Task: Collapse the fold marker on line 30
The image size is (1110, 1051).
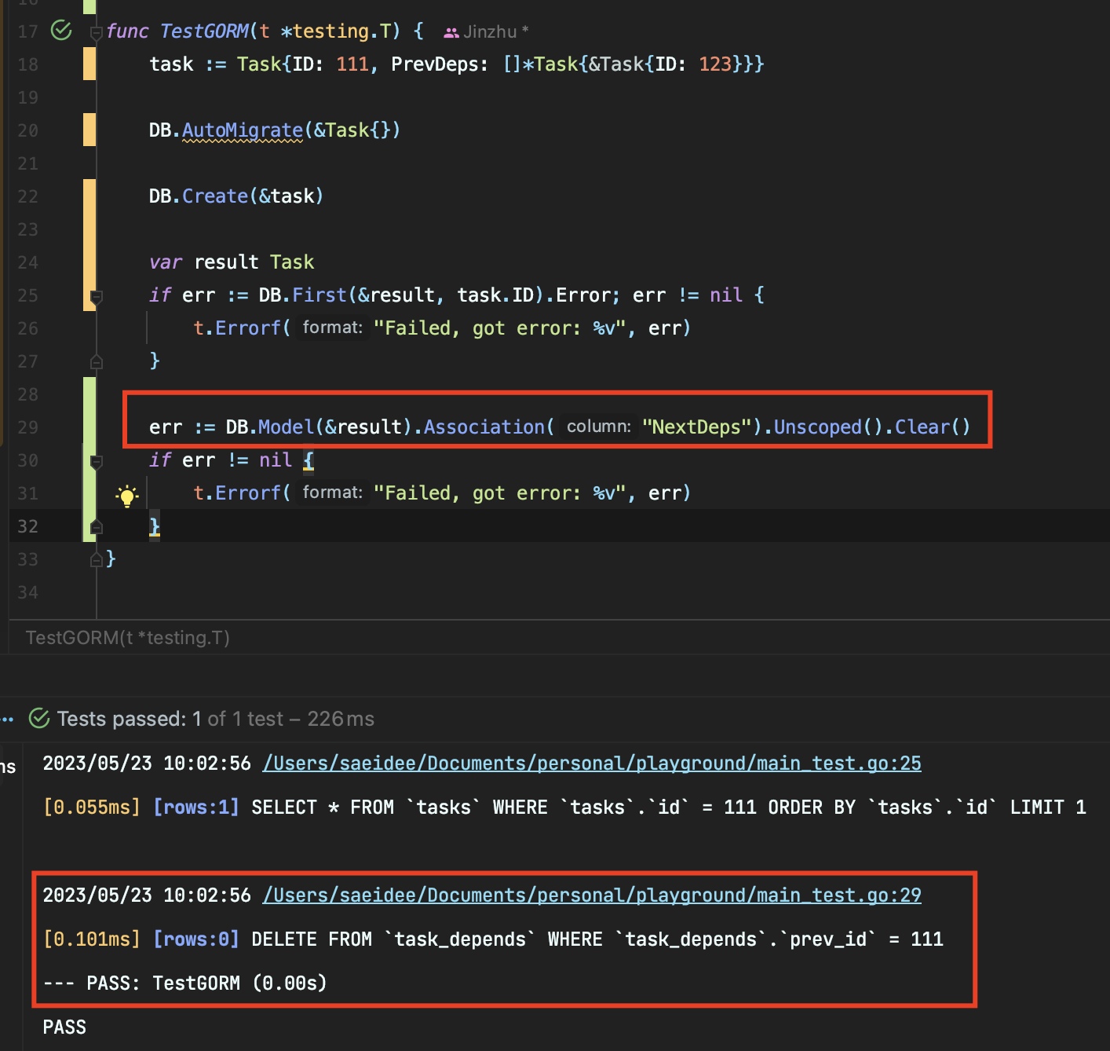Action: [x=96, y=460]
